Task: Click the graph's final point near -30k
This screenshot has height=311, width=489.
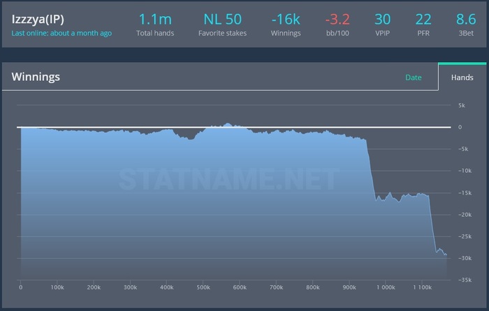Action: (446, 255)
